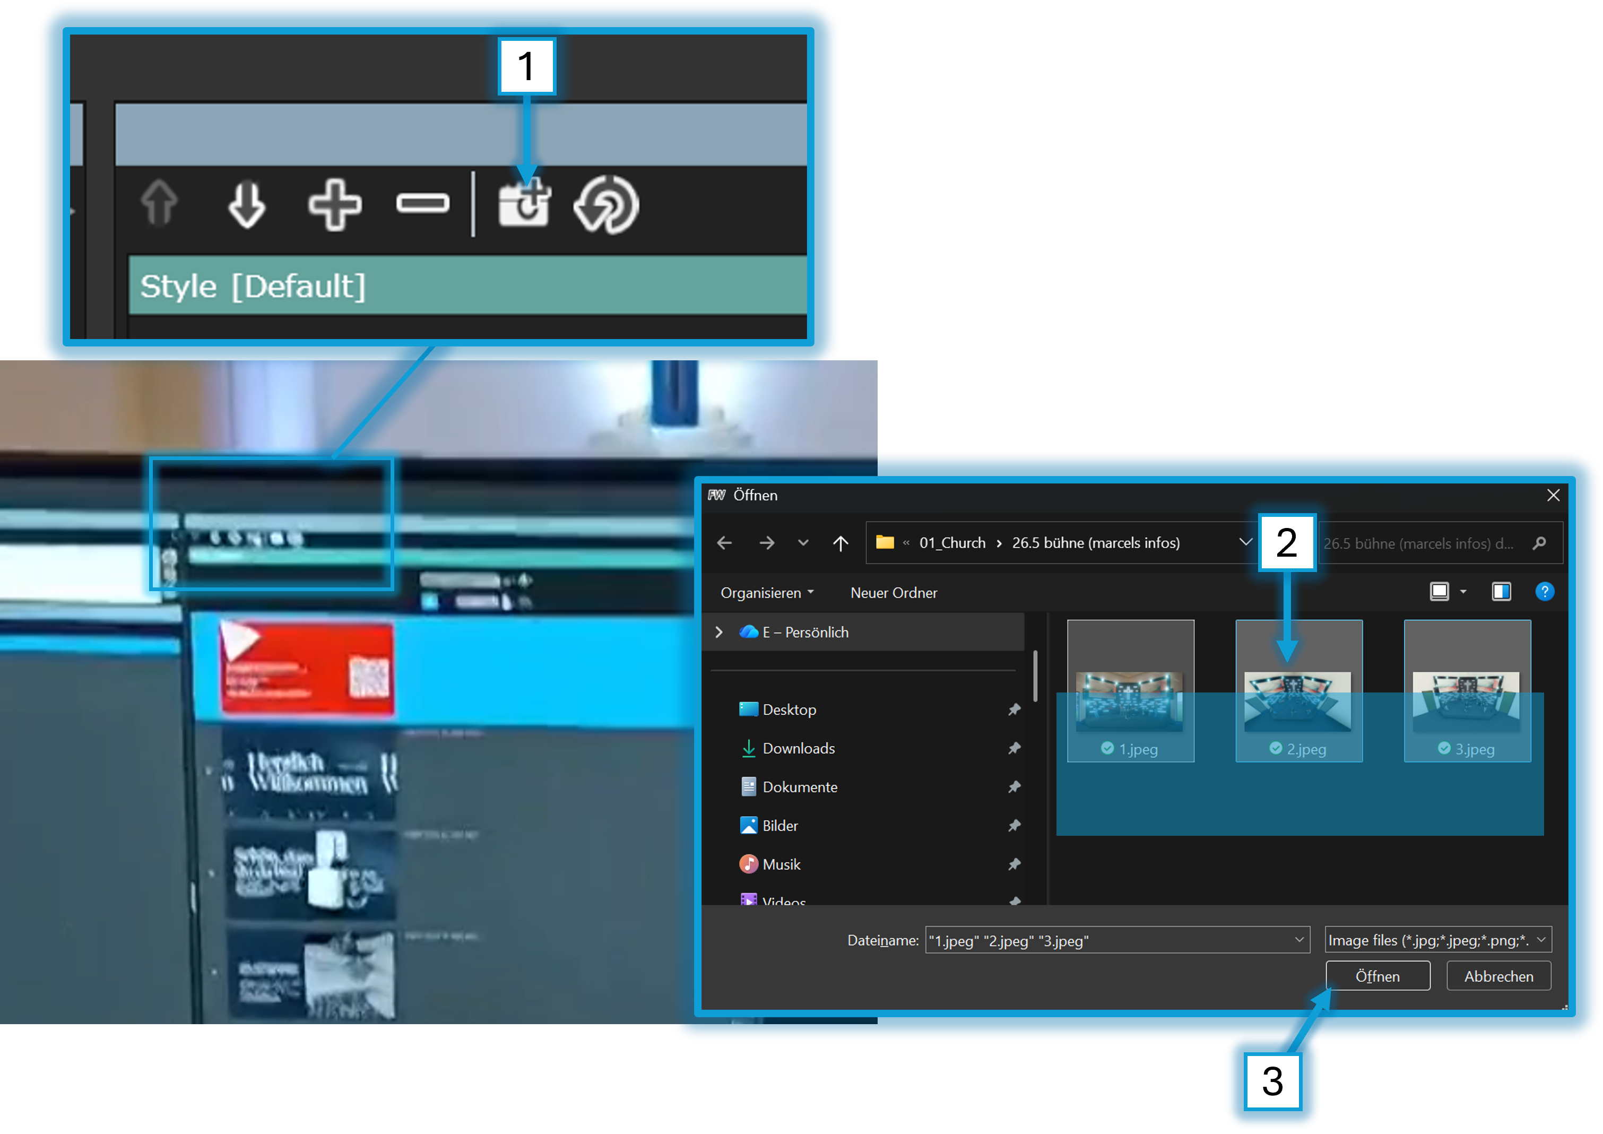The height and width of the screenshot is (1134, 1603).
Task: Select the 2.jpeg thumbnail
Action: 1298,702
